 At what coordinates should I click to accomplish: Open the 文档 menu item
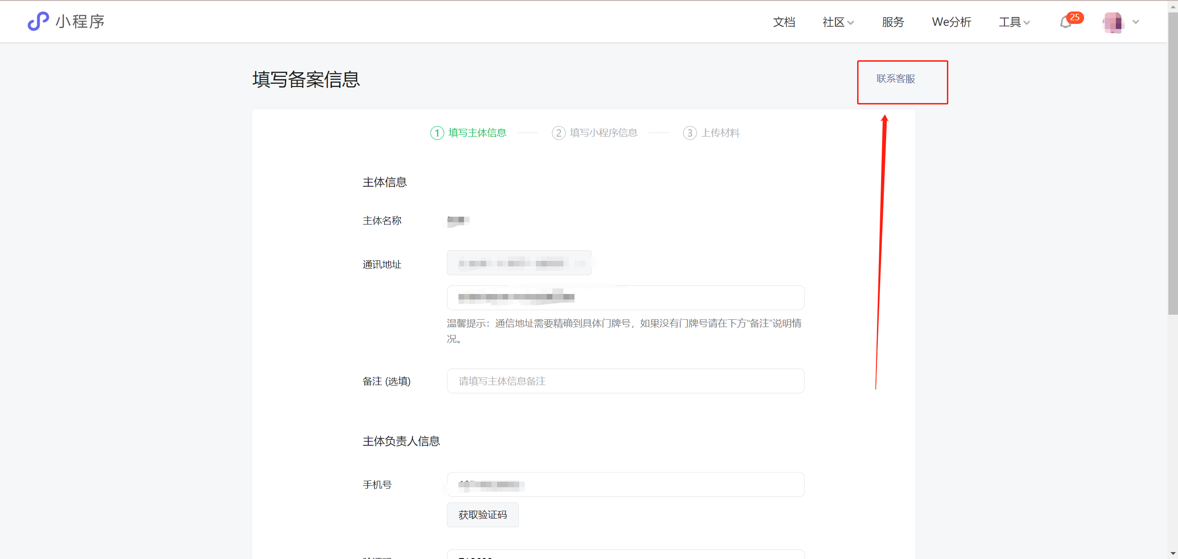click(784, 22)
